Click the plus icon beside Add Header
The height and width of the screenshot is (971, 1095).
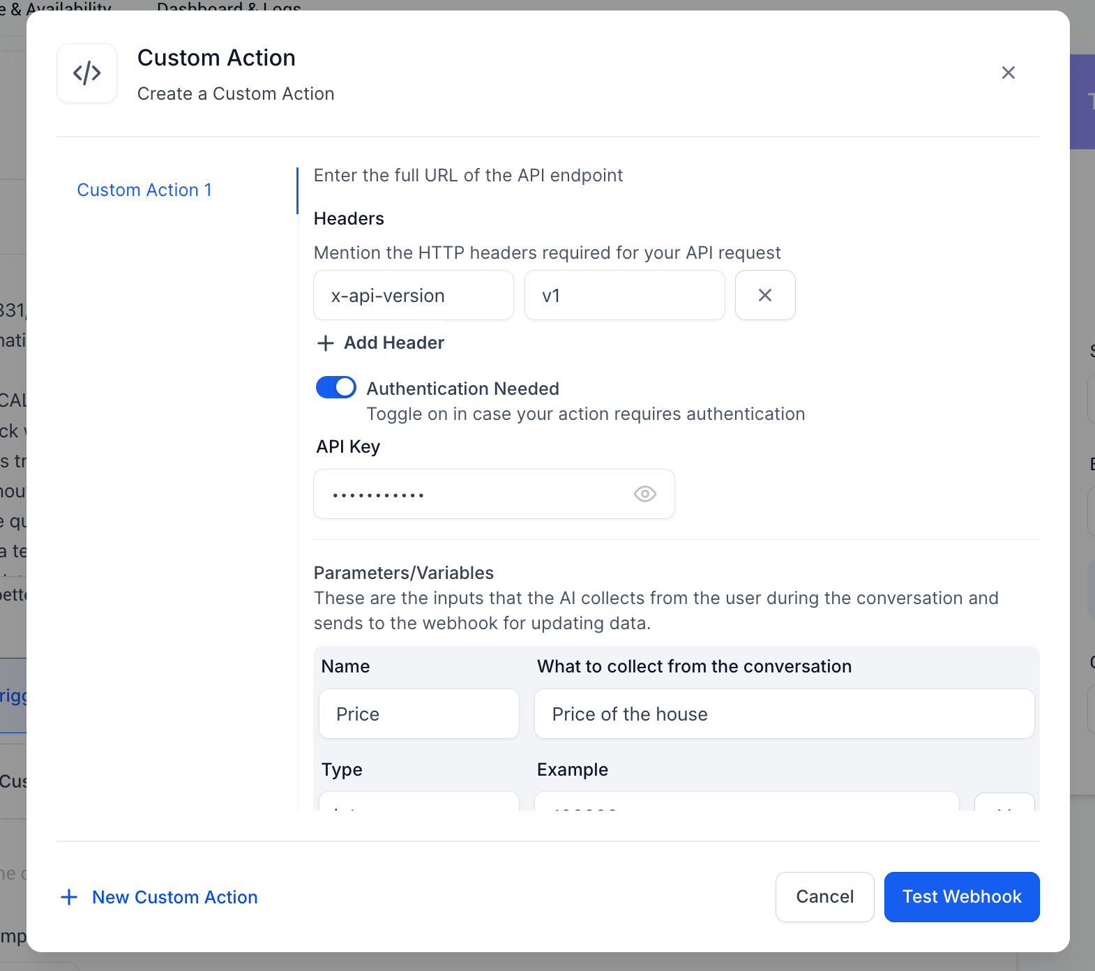[x=325, y=343]
